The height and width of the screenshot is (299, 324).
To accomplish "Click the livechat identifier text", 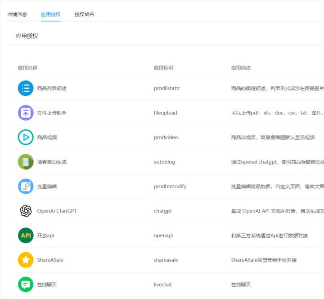I will click(x=162, y=285).
